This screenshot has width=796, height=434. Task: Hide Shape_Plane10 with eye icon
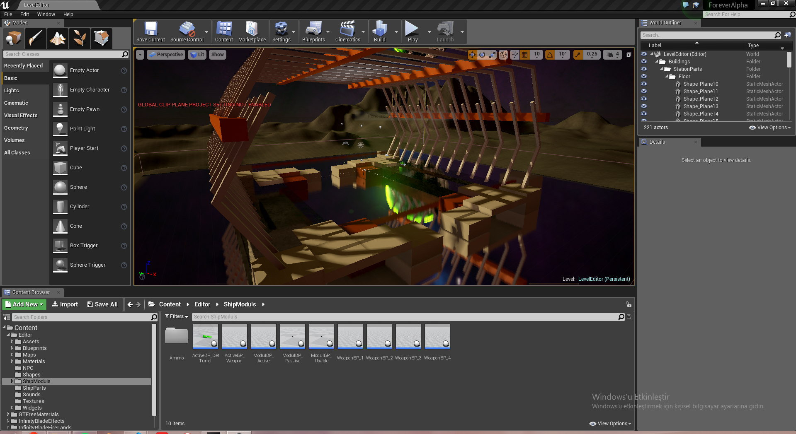644,84
